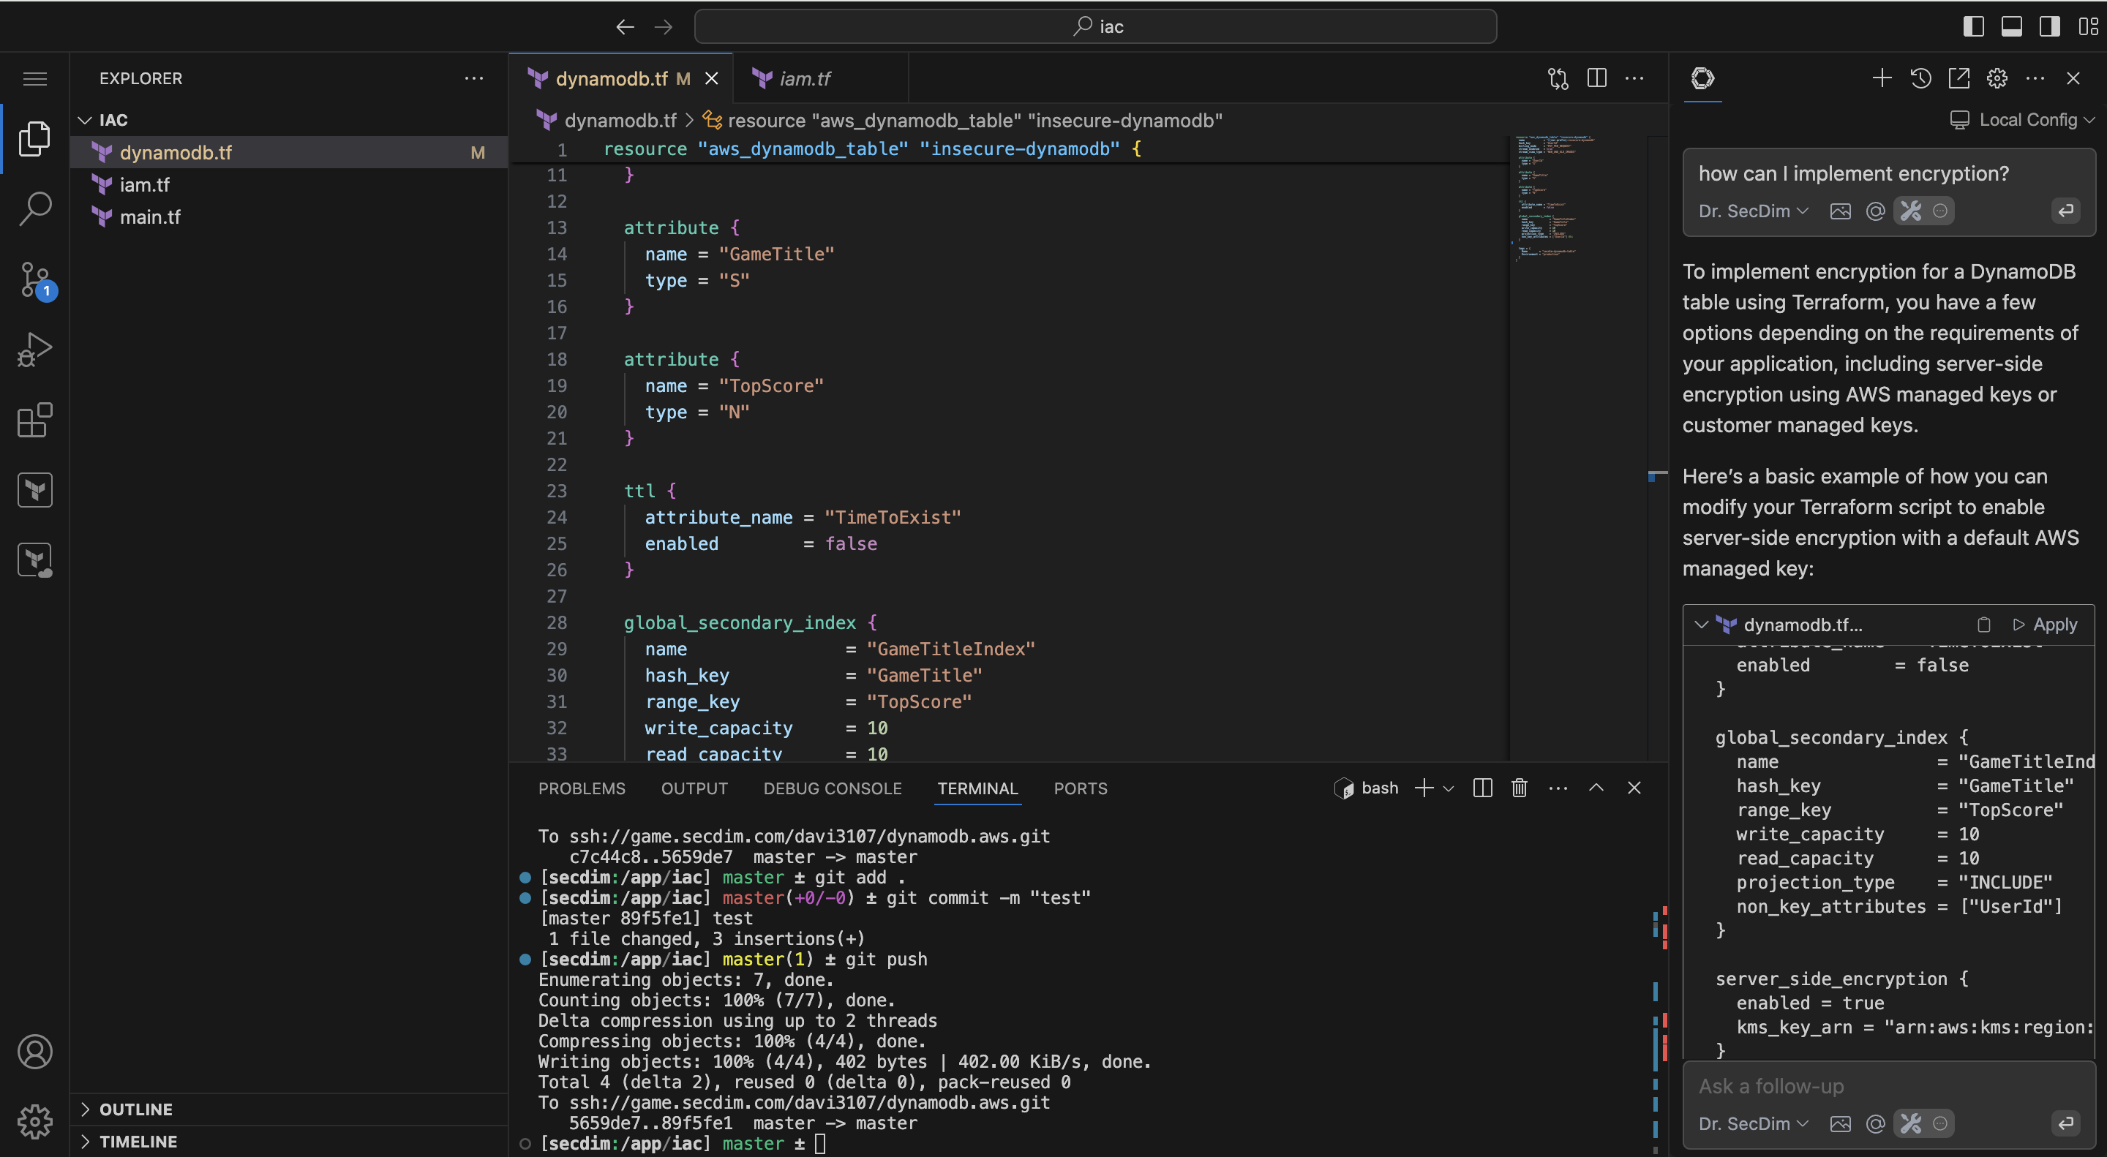Split the editor to the right
Screen dimensions: 2107x1157
click(1596, 78)
